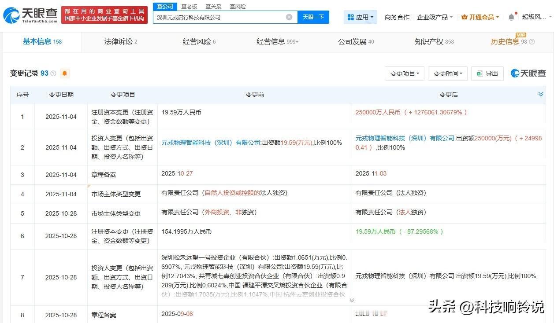Open the 变更时间 filter dropdown

(x=448, y=73)
